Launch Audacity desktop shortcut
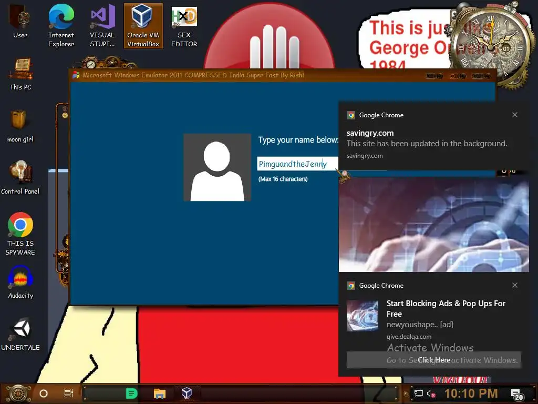 point(20,282)
